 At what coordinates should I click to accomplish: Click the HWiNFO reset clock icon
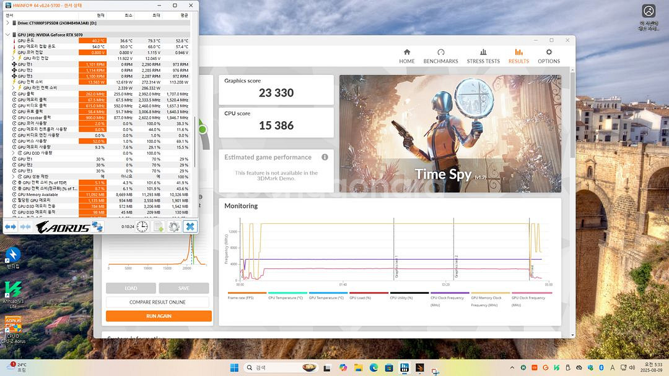[x=142, y=226]
